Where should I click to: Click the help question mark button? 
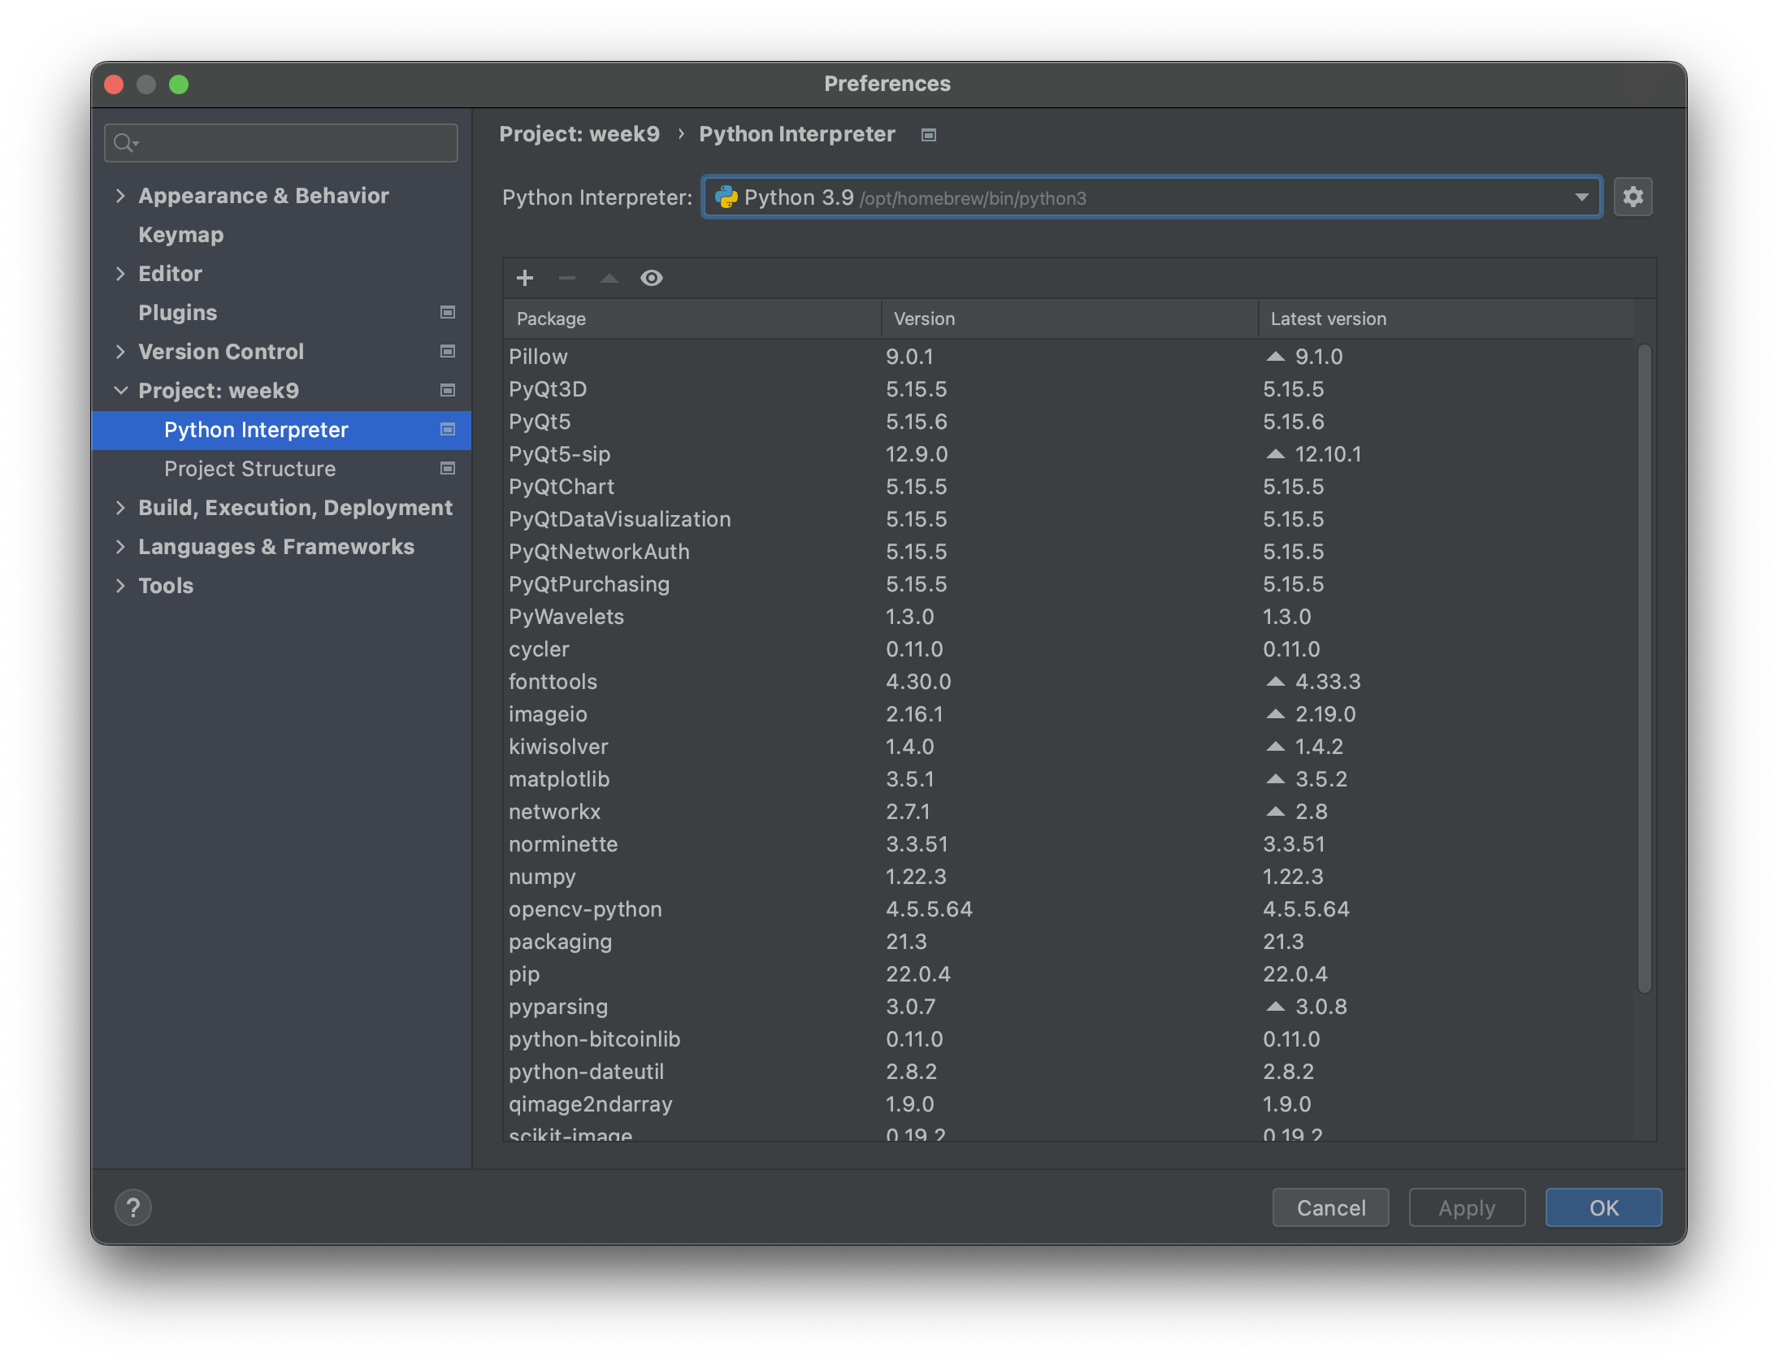133,1207
